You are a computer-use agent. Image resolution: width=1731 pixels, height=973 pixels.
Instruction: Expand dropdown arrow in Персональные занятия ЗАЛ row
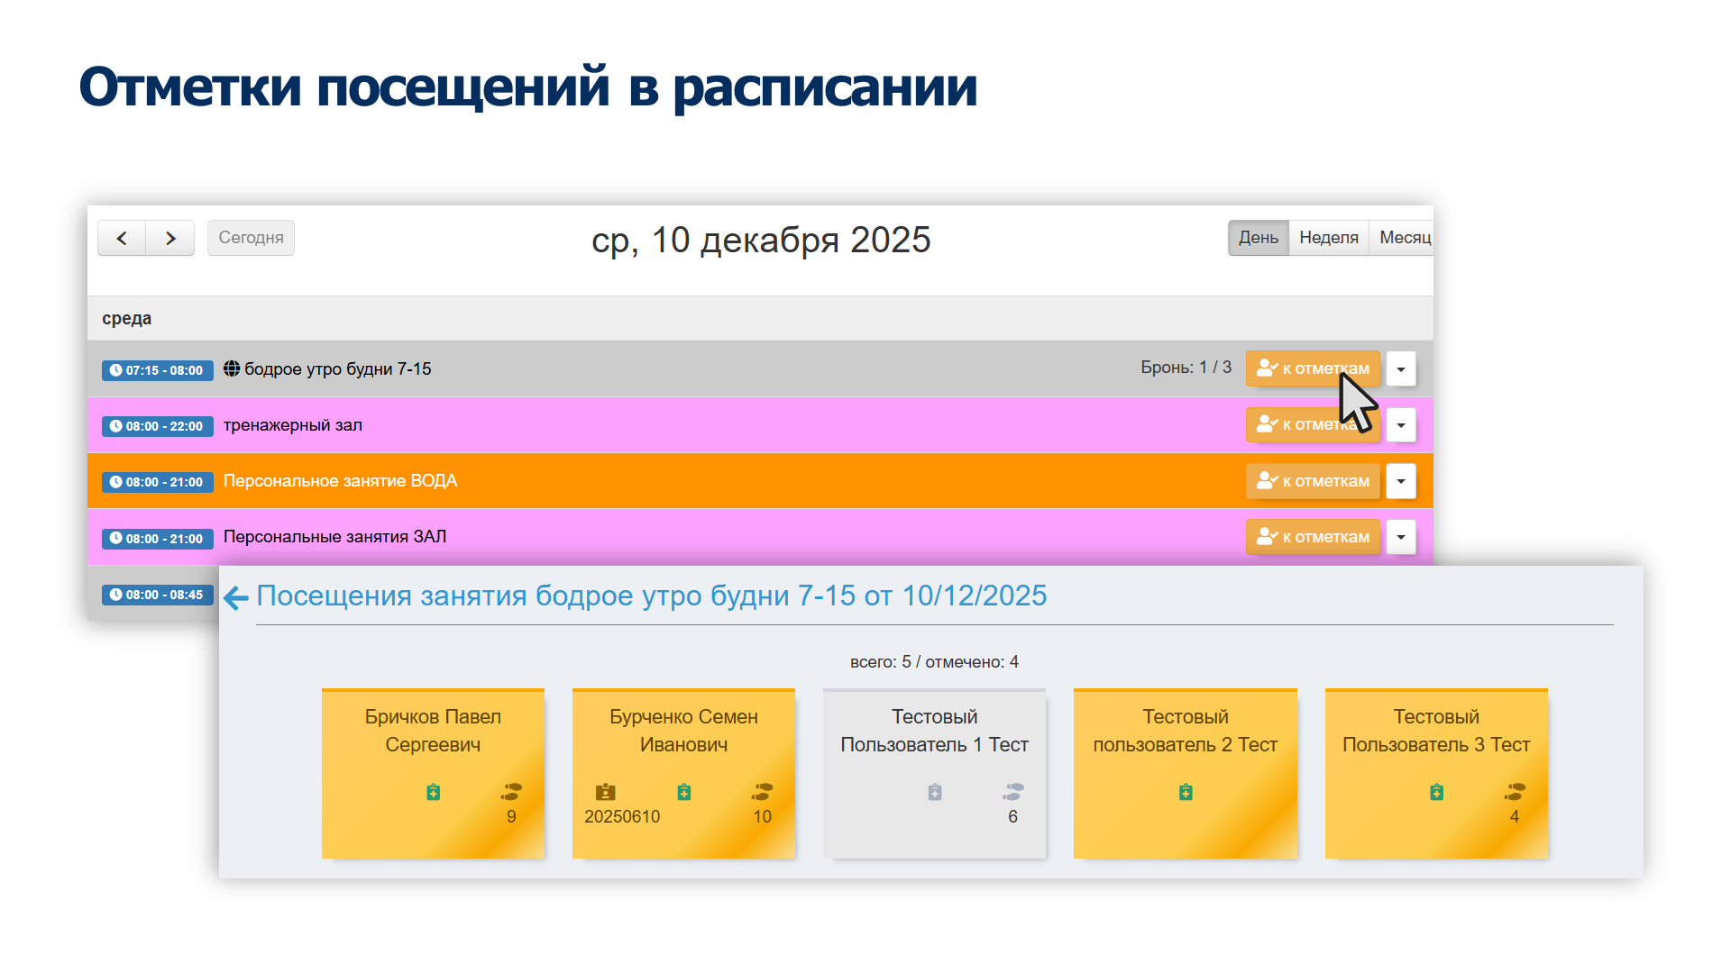pos(1401,537)
